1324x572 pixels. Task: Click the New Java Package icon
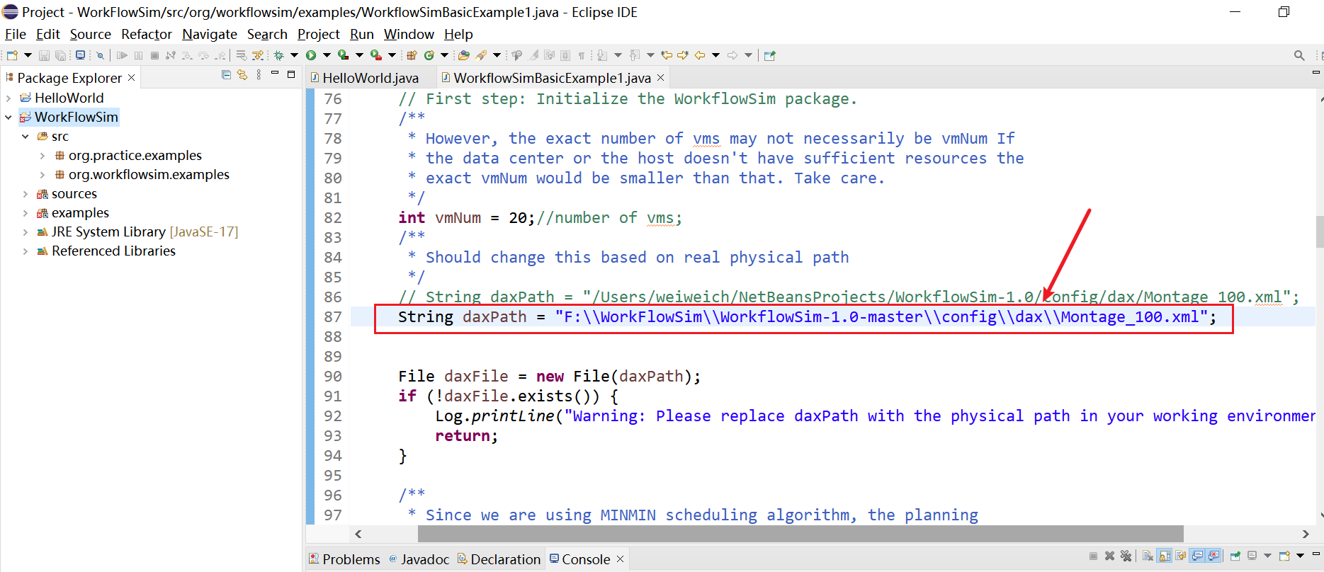[x=412, y=55]
